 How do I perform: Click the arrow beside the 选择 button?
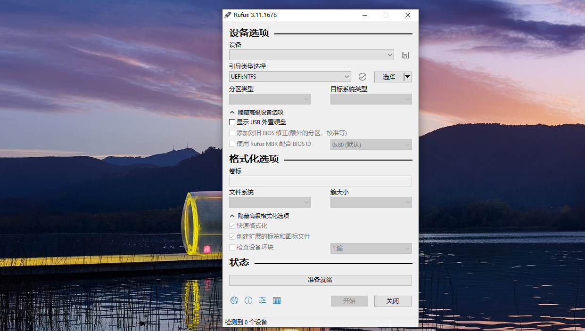(408, 77)
